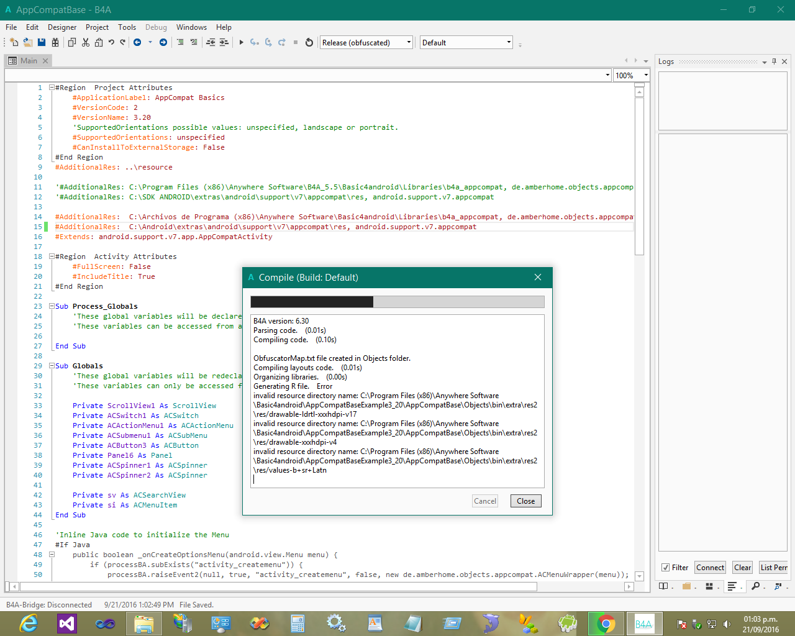Screen dimensions: 795x636
Task: Click the Navigate Forward blue arrow
Action: click(x=163, y=42)
